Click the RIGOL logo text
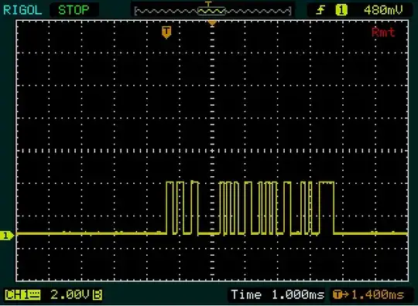 point(22,10)
